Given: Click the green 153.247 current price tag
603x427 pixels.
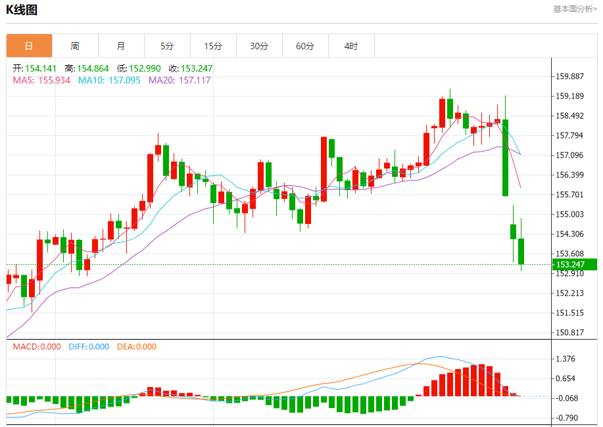Looking at the screenshot, I should click(574, 265).
